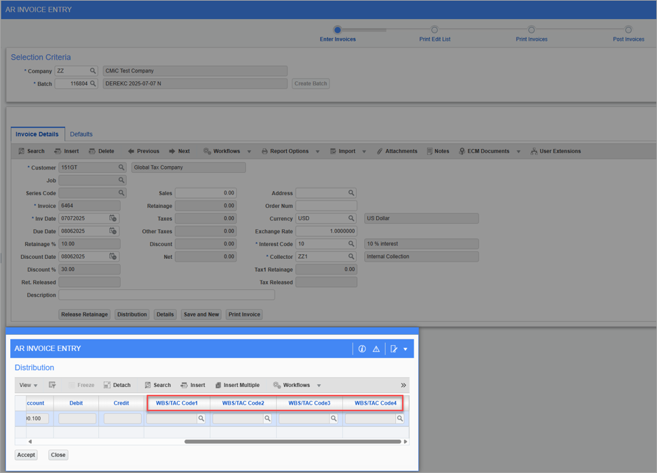Click Distribution button
Image resolution: width=657 pixels, height=473 pixels.
point(132,314)
